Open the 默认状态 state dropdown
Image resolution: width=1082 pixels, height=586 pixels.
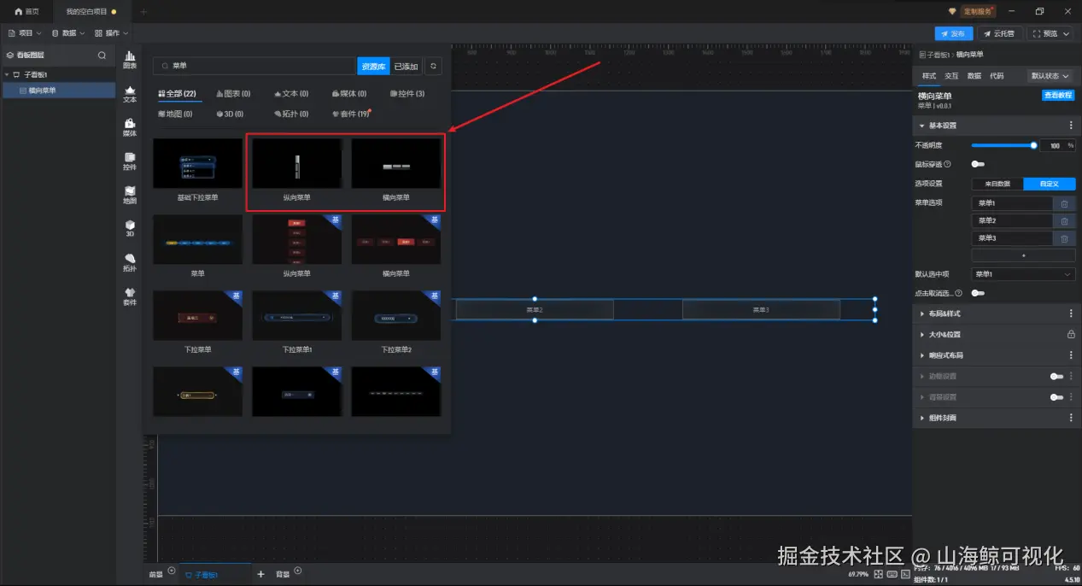[x=1050, y=76]
